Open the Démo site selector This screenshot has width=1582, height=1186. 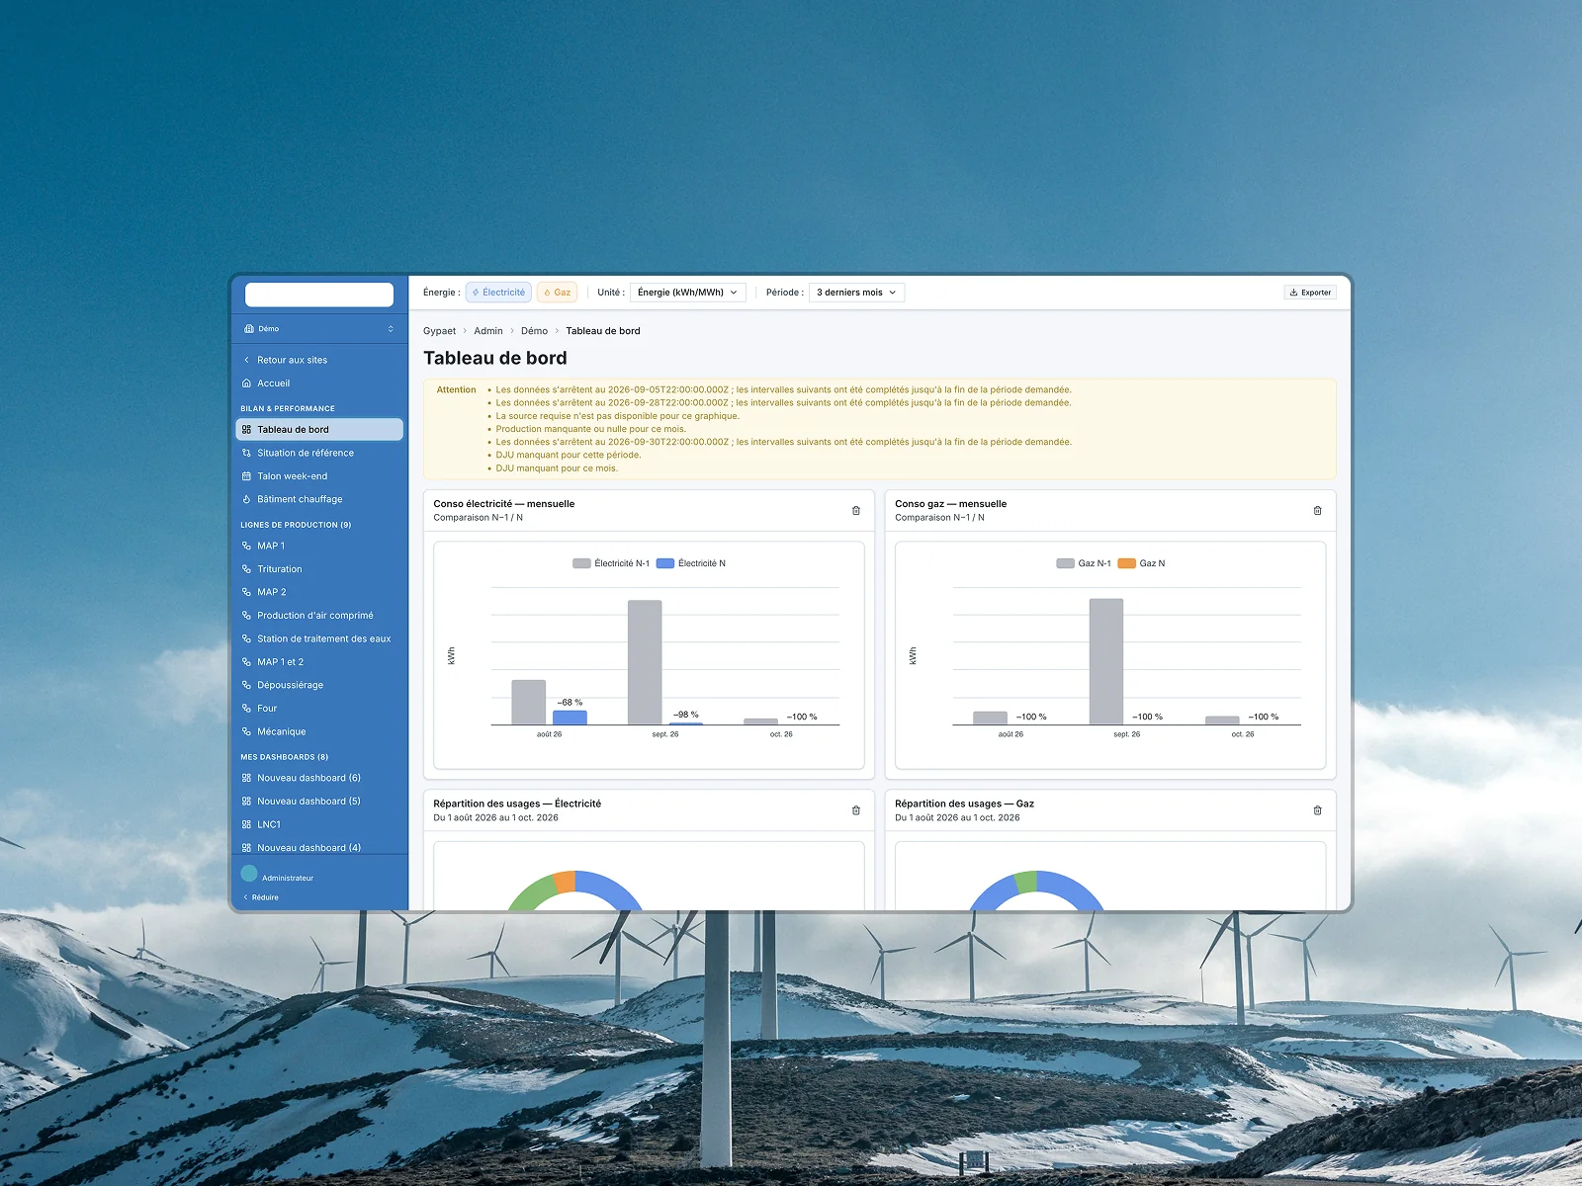(x=318, y=329)
